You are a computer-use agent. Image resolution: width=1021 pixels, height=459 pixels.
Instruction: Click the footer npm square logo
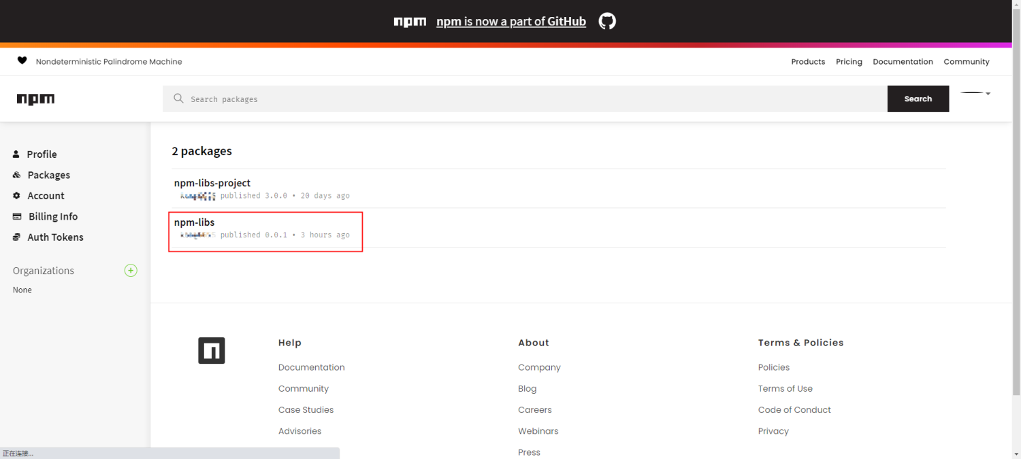tap(212, 351)
